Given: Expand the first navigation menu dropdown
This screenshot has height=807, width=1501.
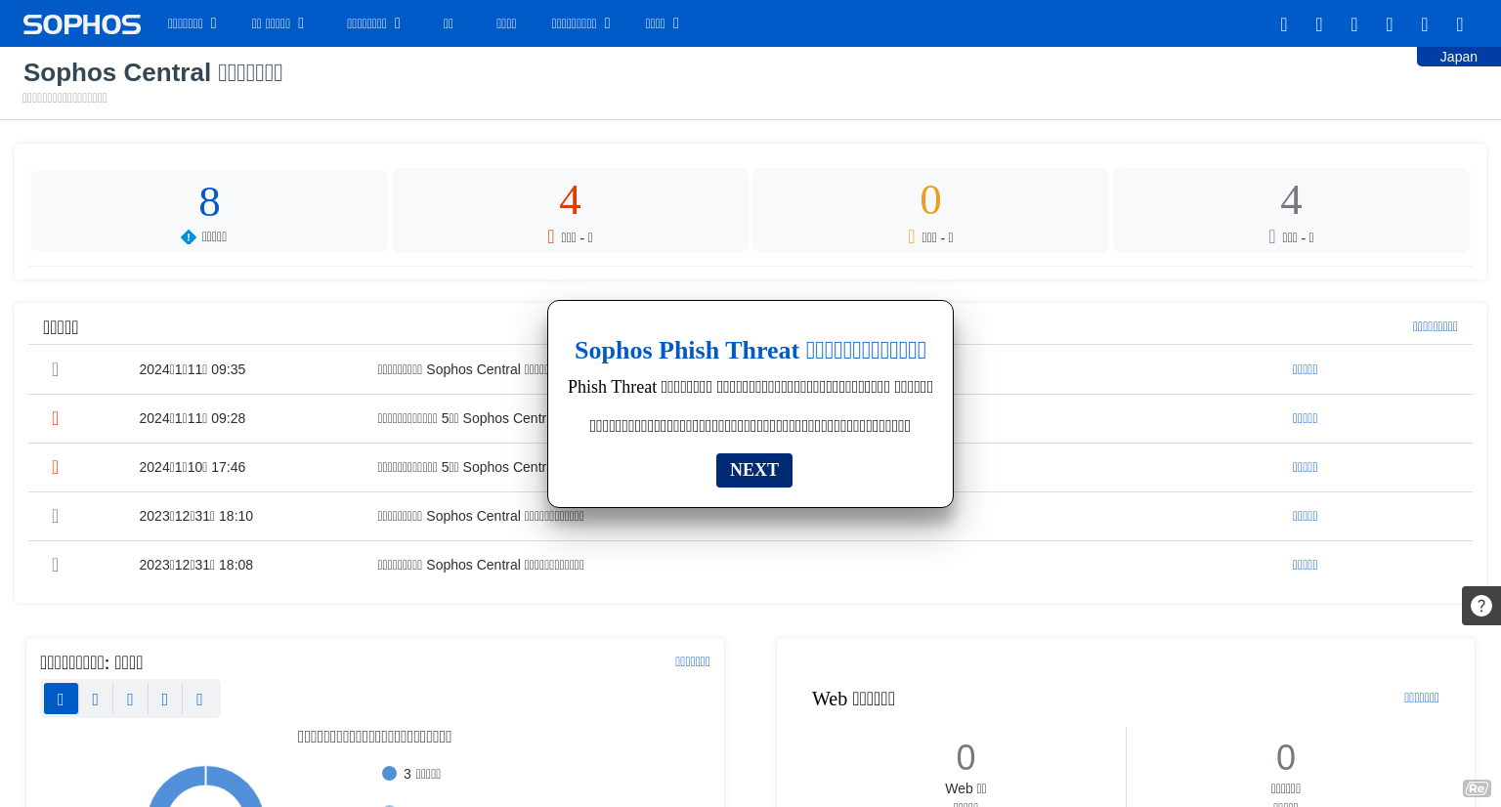Looking at the screenshot, I should click(x=192, y=23).
